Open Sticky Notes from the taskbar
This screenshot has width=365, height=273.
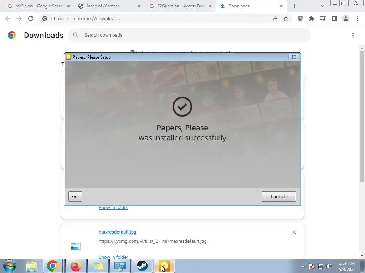[98, 266]
